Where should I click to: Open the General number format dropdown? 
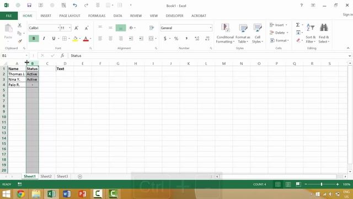tap(211, 28)
